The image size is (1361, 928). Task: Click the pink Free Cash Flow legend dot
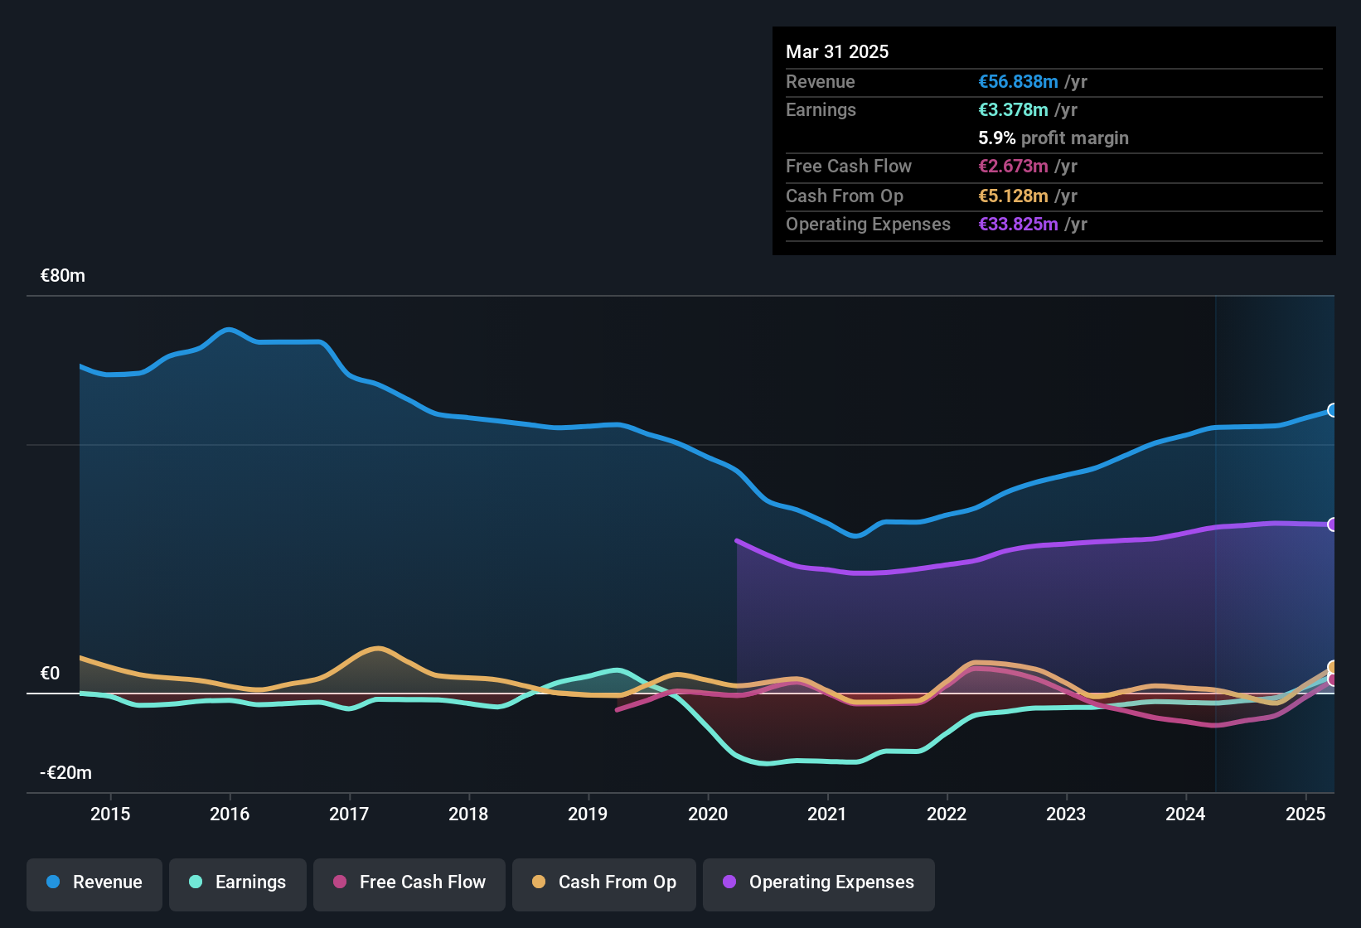(340, 882)
